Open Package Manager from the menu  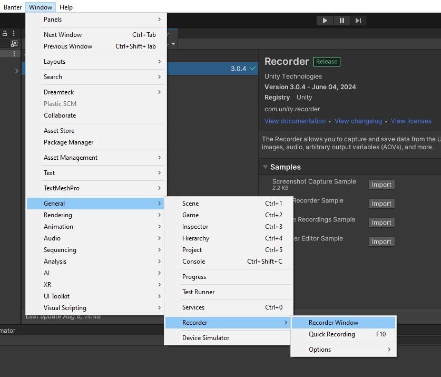(96, 142)
